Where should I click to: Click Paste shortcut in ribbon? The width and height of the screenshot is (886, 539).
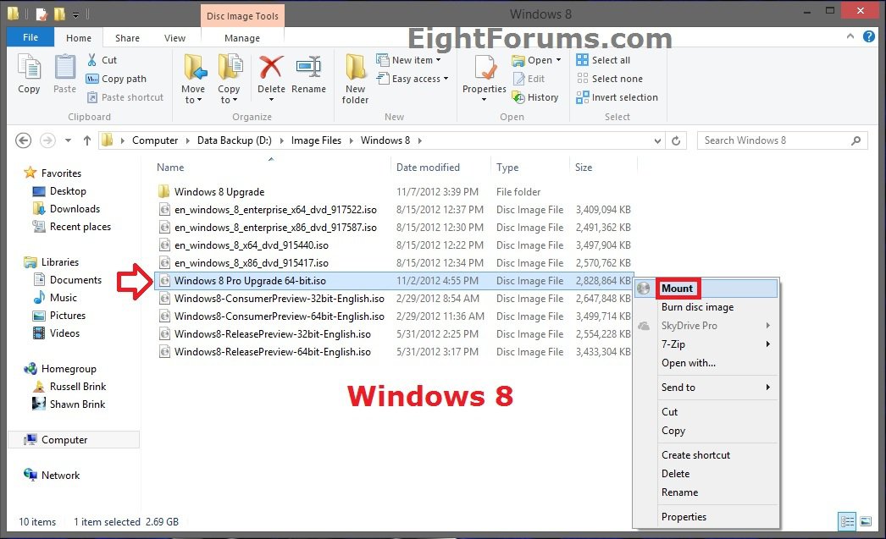point(125,97)
